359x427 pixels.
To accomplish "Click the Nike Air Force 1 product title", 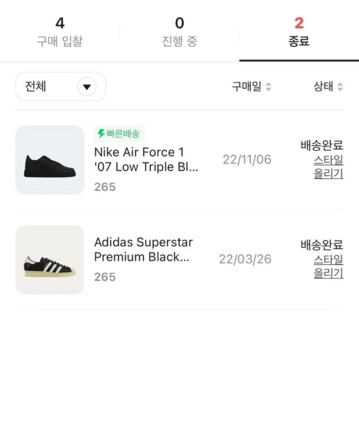I will click(146, 159).
